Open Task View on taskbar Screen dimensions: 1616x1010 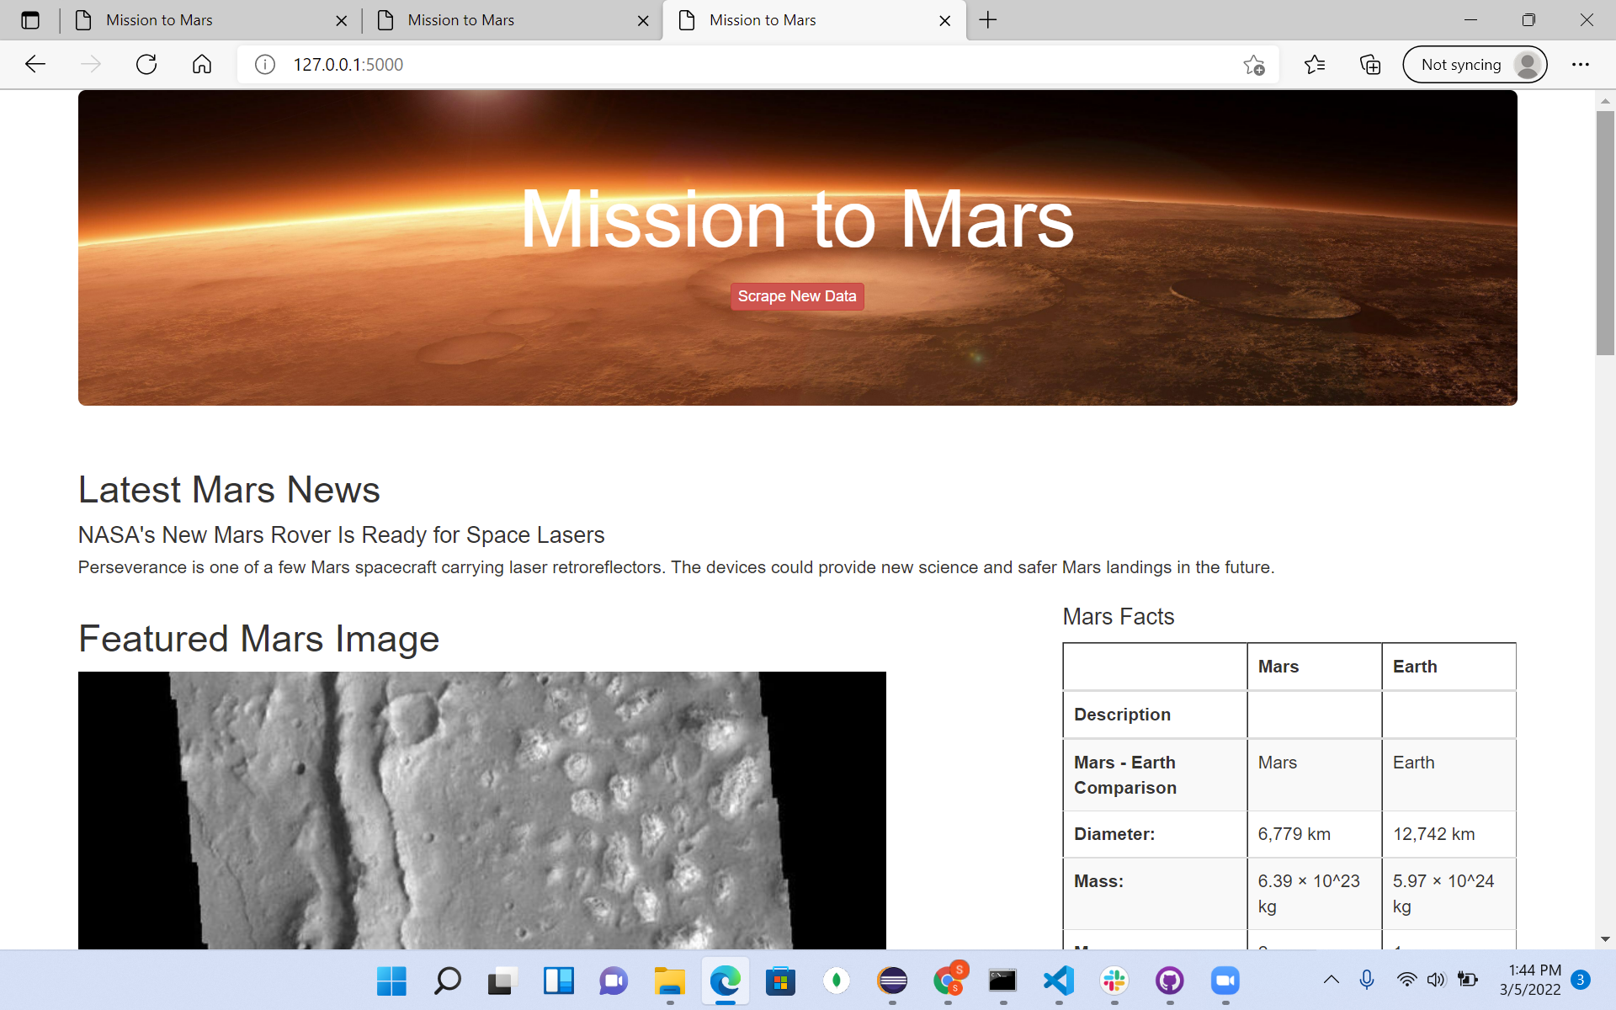pos(502,981)
